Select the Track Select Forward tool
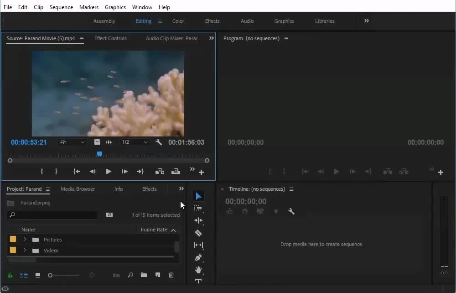 pyautogui.click(x=198, y=208)
